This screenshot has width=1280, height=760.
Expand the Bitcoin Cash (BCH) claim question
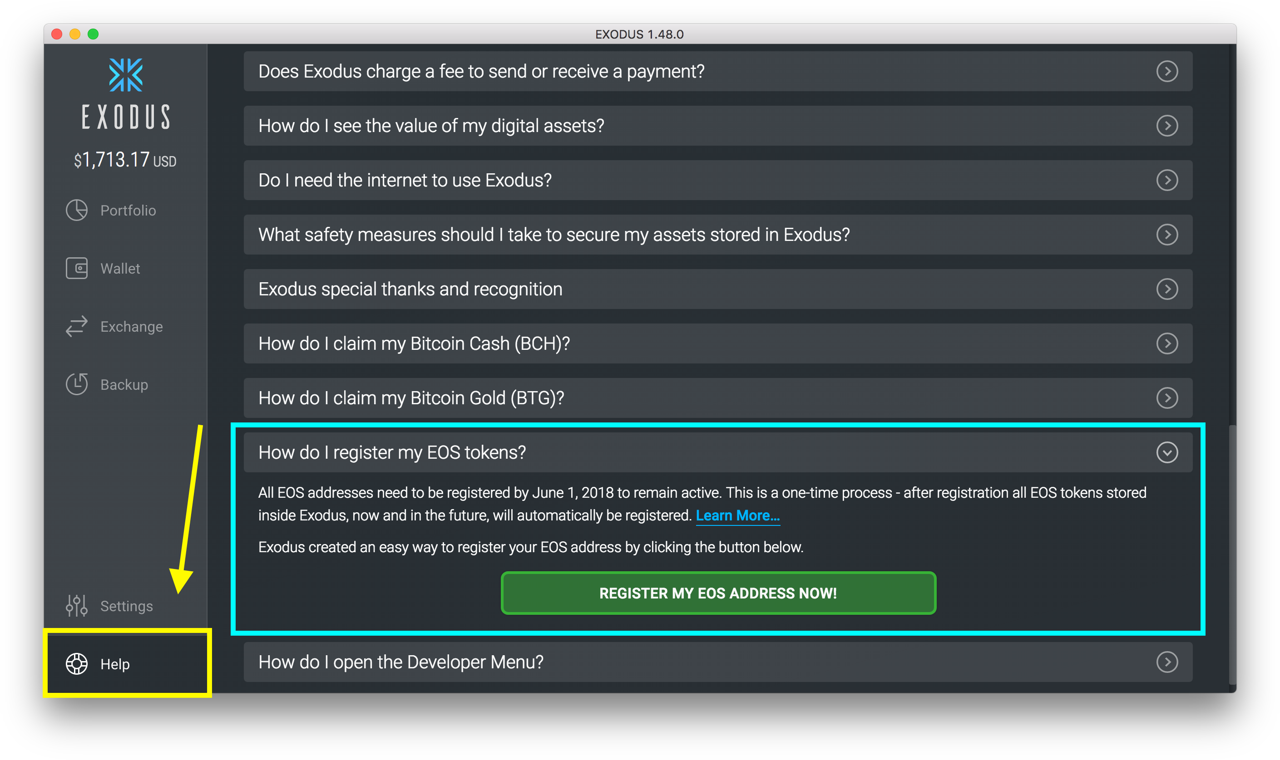click(x=1167, y=343)
